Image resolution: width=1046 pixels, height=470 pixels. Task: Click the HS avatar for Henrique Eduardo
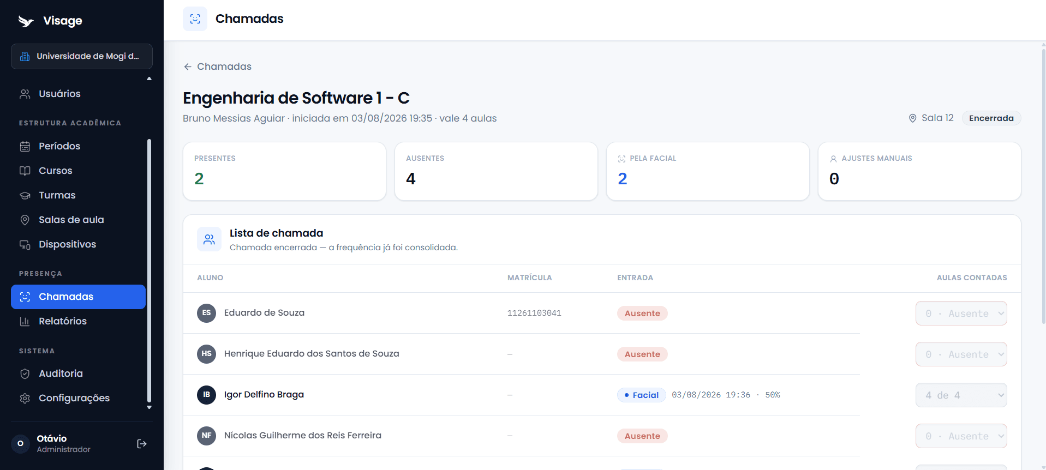click(x=206, y=354)
